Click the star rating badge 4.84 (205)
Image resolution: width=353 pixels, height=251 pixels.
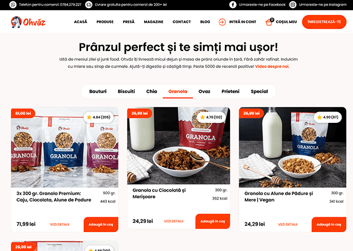pyautogui.click(x=98, y=117)
